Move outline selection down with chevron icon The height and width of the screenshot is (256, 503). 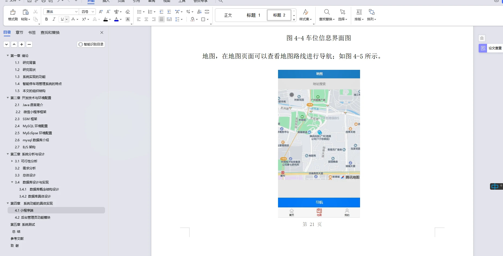6,44
